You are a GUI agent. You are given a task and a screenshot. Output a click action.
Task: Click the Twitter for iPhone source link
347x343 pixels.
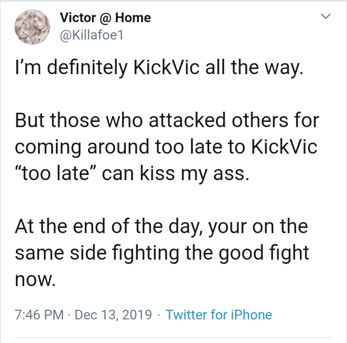219,315
